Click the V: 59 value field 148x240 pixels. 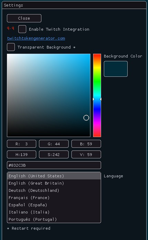coord(86,155)
